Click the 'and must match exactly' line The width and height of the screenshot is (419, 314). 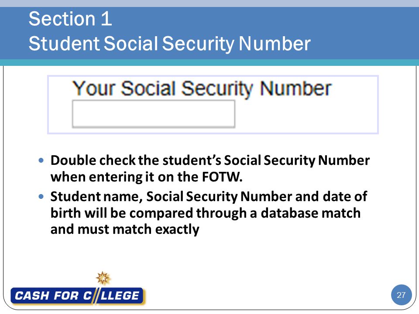(125, 230)
